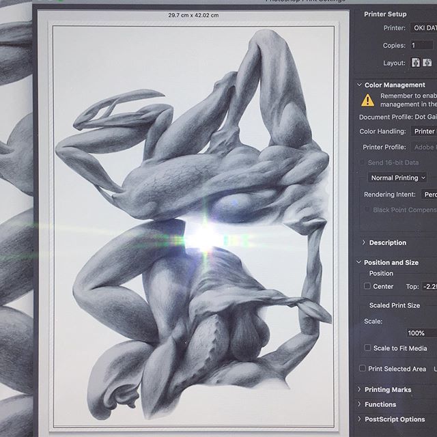Click the '29.7 cm x 42.02 cm' size label
The image size is (437, 437).
tap(193, 15)
